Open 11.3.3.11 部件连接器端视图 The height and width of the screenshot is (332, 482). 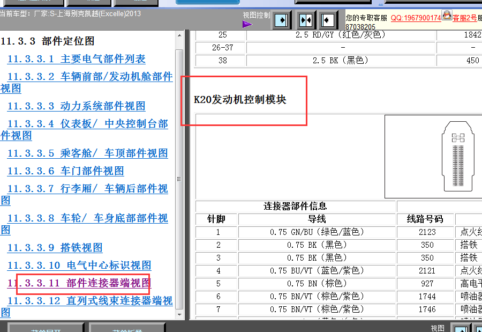pyautogui.click(x=79, y=283)
